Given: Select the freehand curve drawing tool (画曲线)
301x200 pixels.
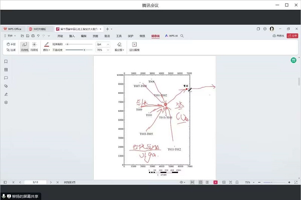Looking at the screenshot, I should point(24,46).
